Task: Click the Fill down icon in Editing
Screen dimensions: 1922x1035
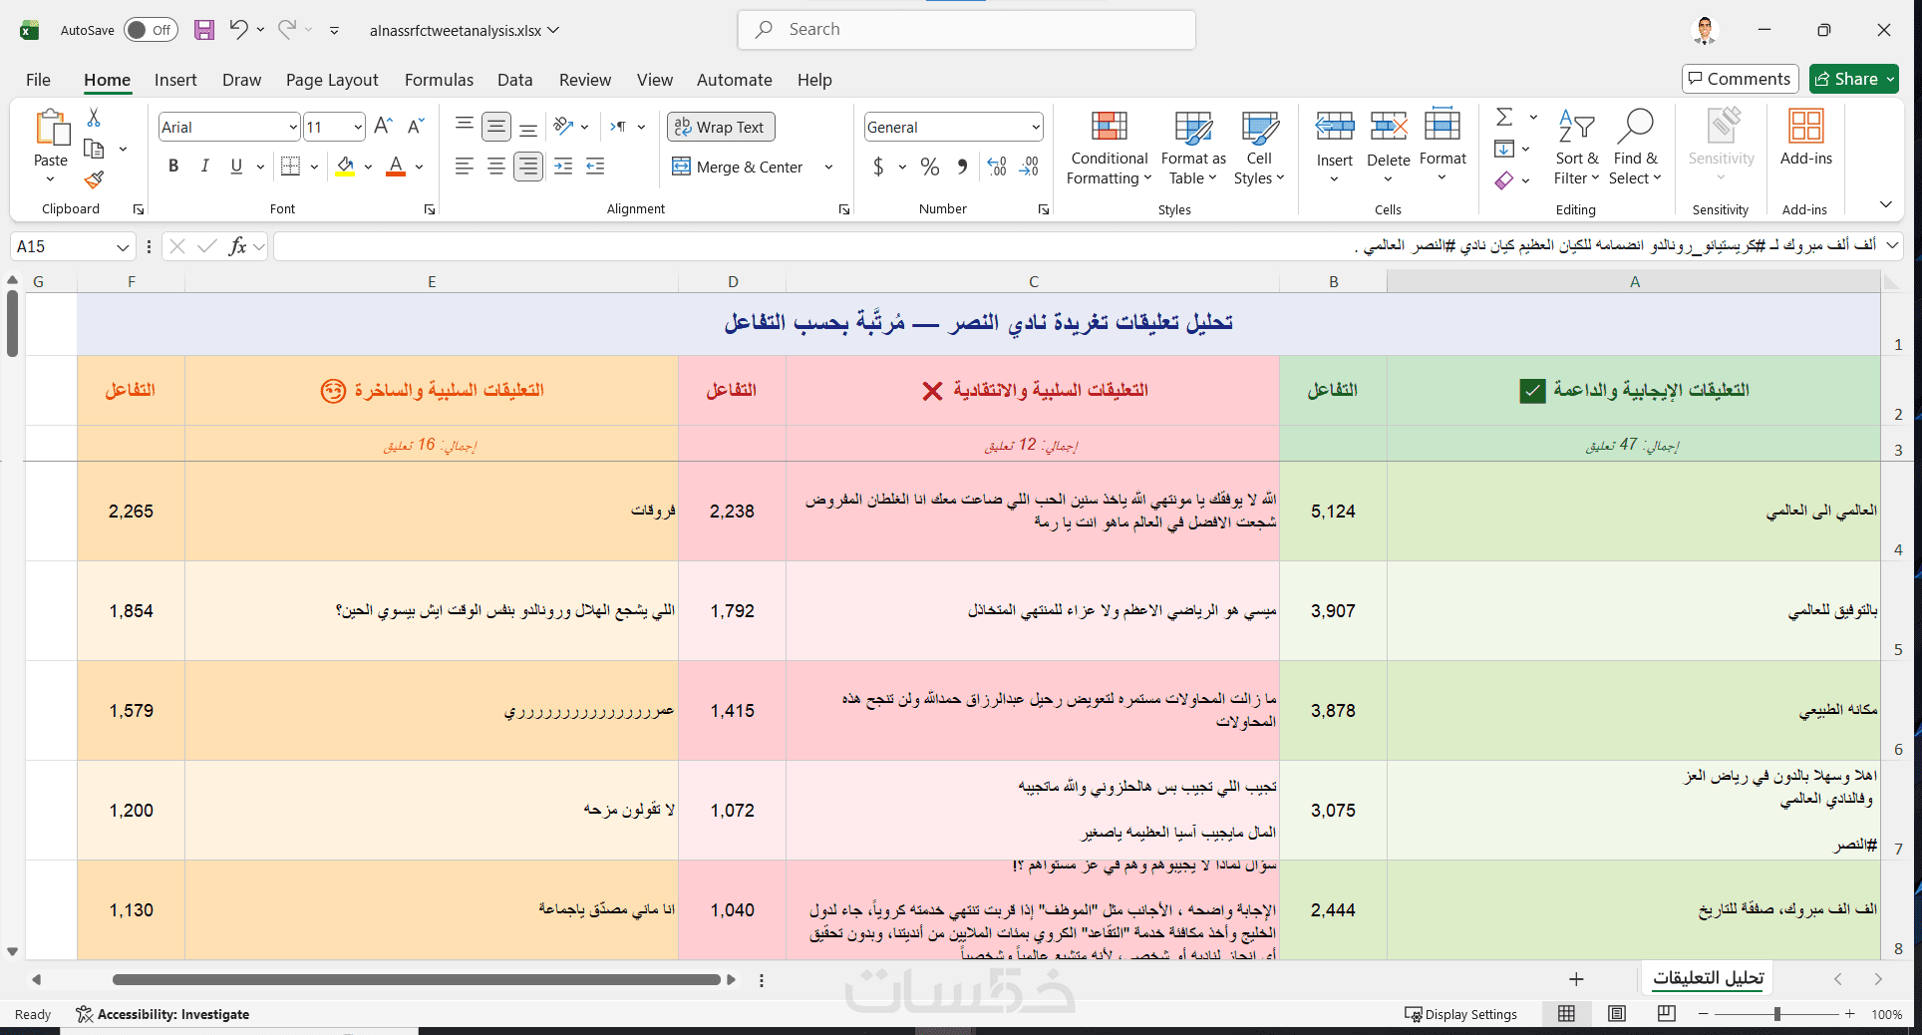Action: [1504, 149]
